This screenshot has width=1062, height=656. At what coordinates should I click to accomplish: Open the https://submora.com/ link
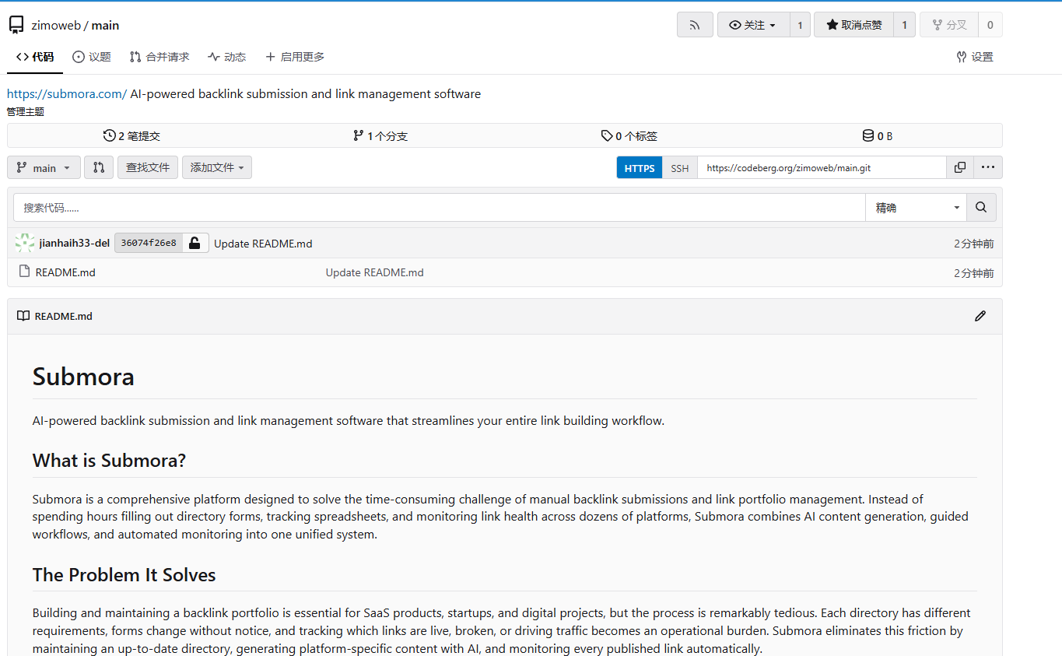point(67,93)
